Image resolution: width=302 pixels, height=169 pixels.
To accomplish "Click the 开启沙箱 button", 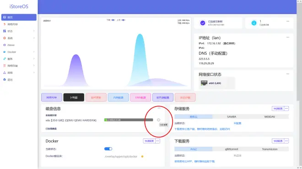I will point(185,97).
